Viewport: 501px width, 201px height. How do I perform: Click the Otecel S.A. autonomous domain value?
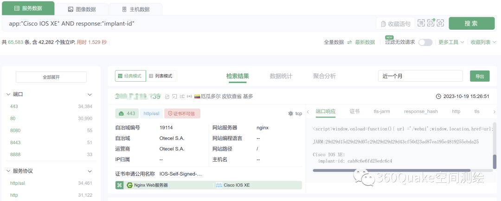tap(172, 138)
